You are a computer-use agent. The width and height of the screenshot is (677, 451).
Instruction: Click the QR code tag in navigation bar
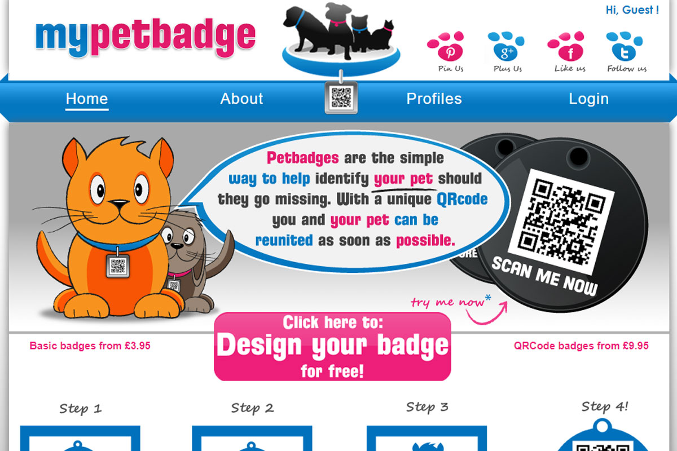click(x=341, y=98)
